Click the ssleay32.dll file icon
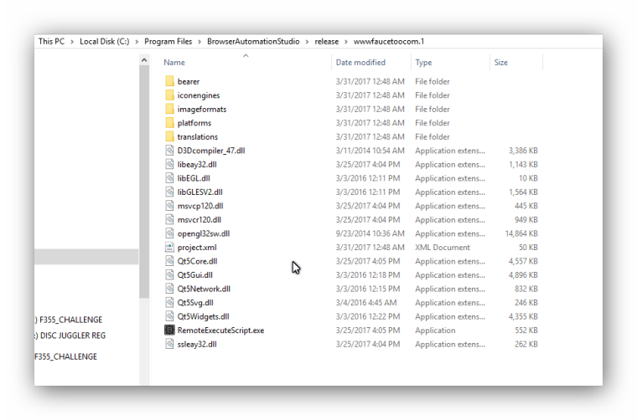This screenshot has width=637, height=420. [x=169, y=344]
